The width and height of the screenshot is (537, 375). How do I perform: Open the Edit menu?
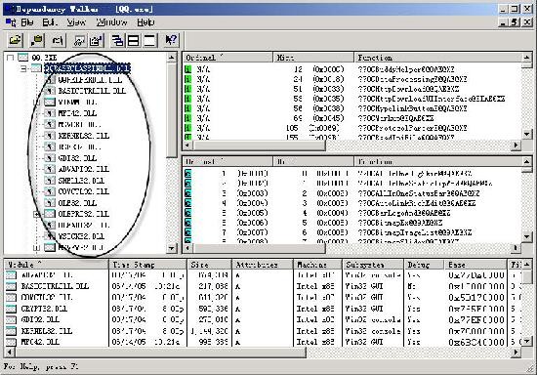(50, 22)
